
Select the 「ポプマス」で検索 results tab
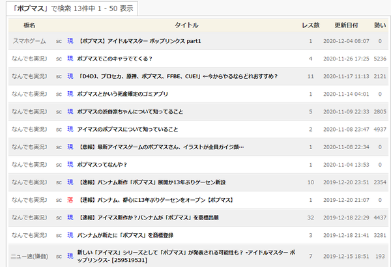coord(72,8)
